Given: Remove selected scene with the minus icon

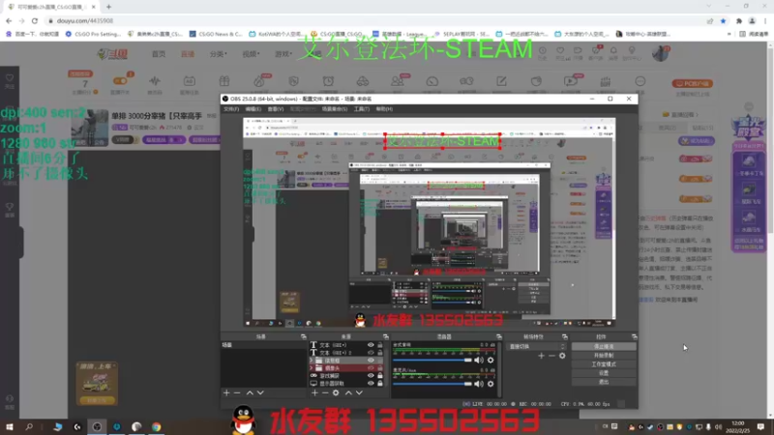Looking at the screenshot, I should [x=237, y=393].
